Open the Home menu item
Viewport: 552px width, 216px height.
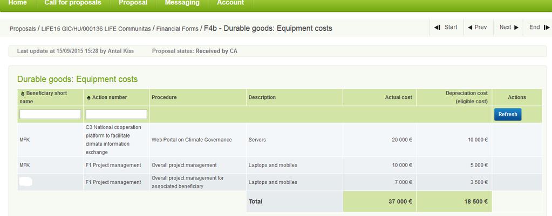(17, 3)
